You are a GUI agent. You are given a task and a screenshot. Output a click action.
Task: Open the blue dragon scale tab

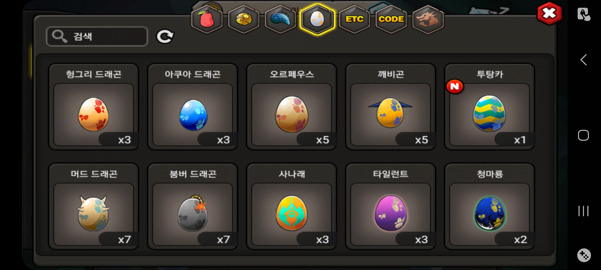coord(280,19)
